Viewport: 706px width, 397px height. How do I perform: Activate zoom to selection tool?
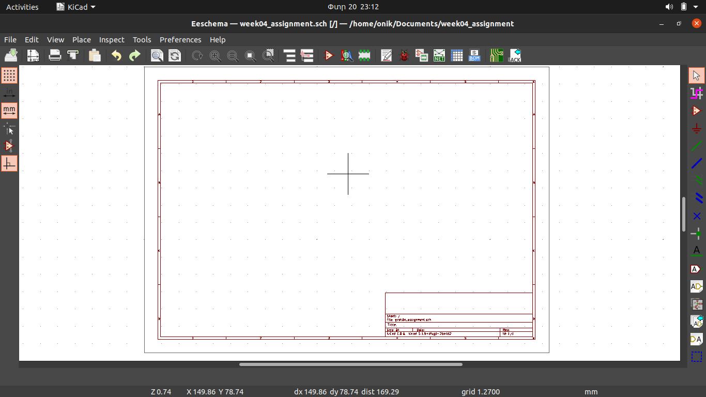(x=268, y=55)
